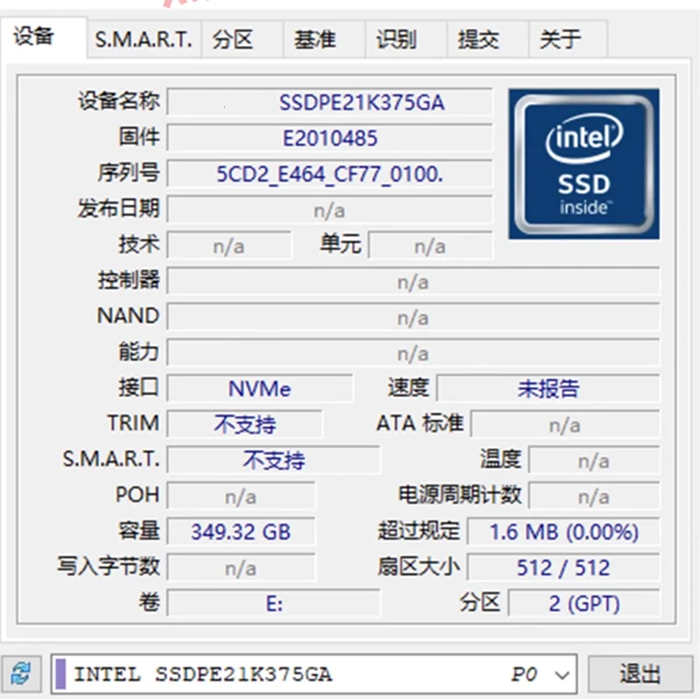Switch to the 分区 tab
The height and width of the screenshot is (700, 700).
tap(234, 39)
